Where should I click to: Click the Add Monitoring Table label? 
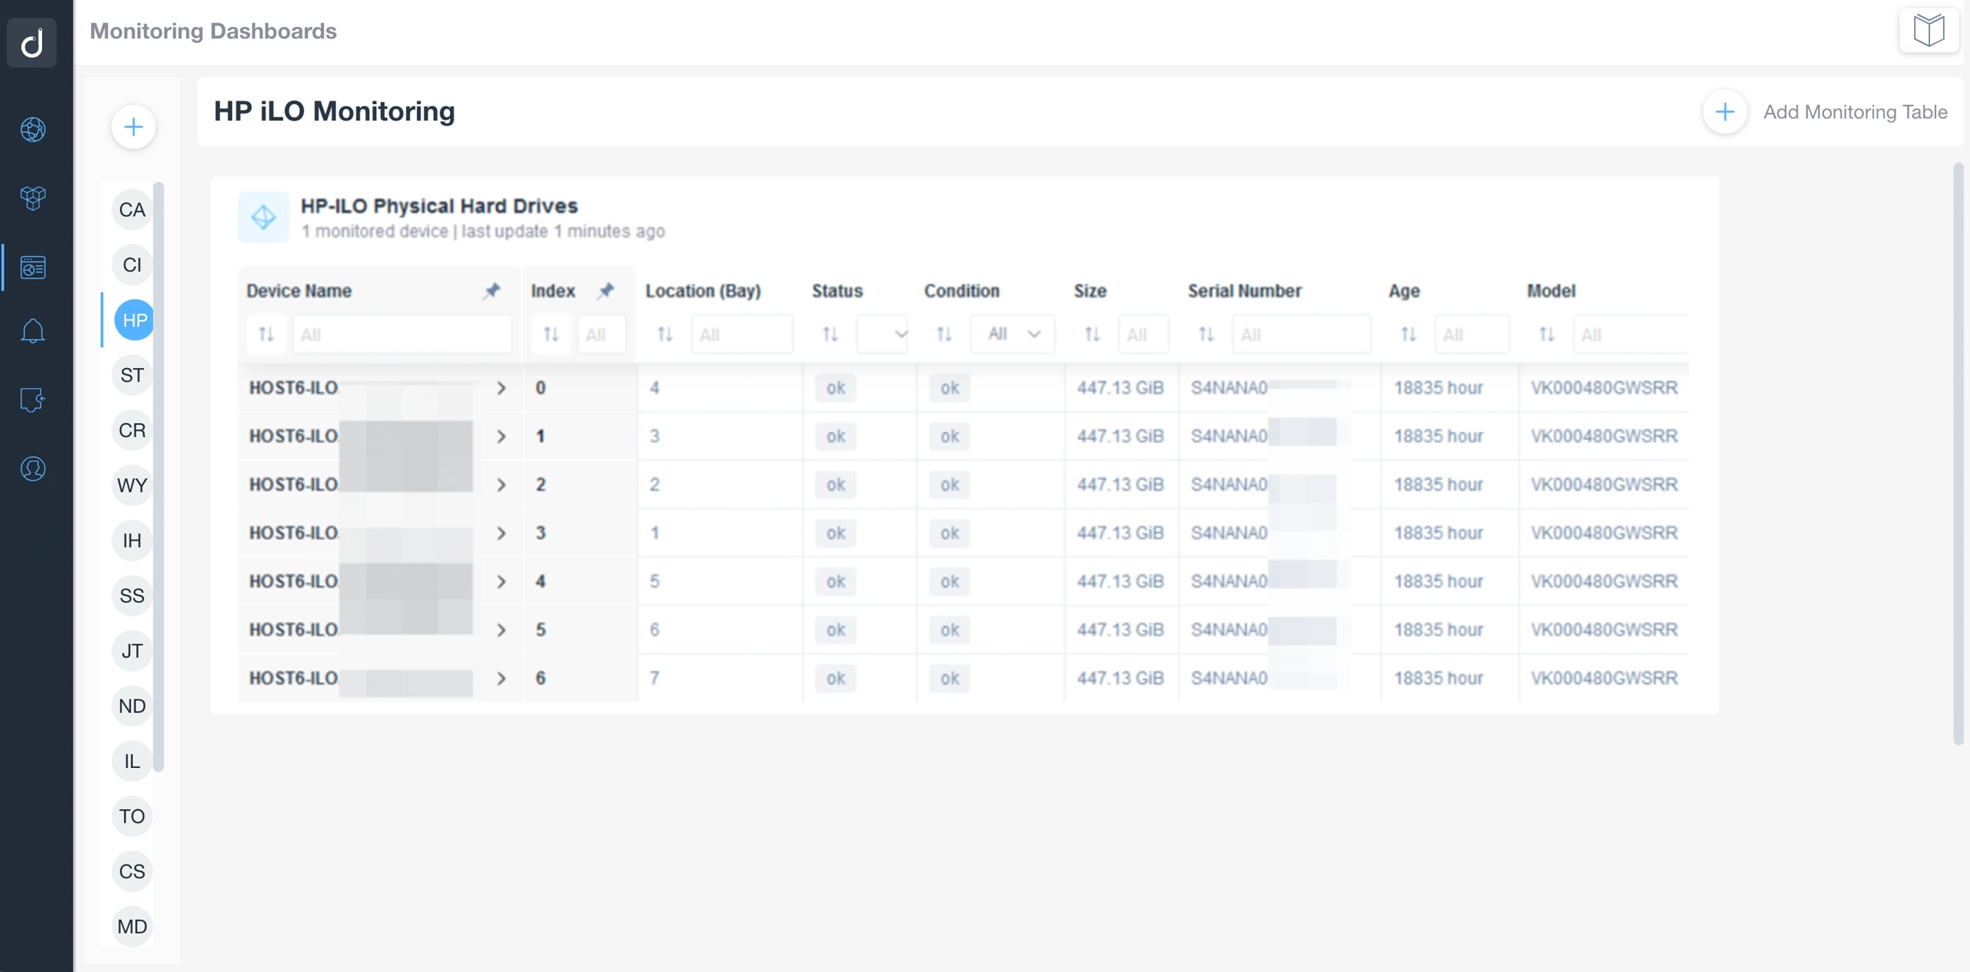[x=1855, y=112]
